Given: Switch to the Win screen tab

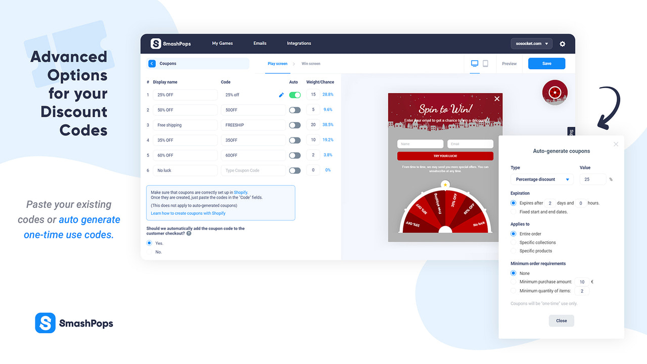Looking at the screenshot, I should [310, 63].
